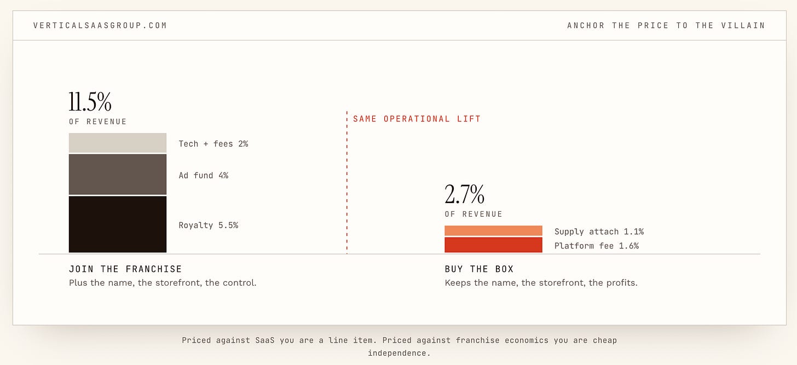Click the VERTICALSAASGROUP.COM header link

[100, 25]
